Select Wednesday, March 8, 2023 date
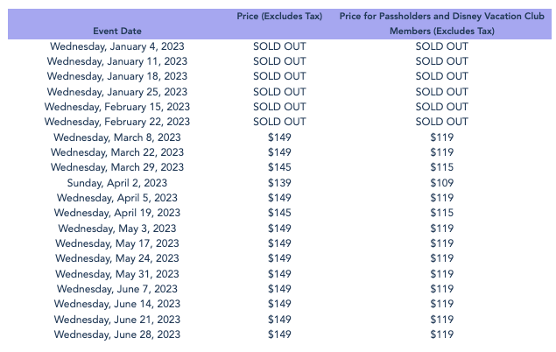Viewport: 556px width, 352px height. (117, 137)
